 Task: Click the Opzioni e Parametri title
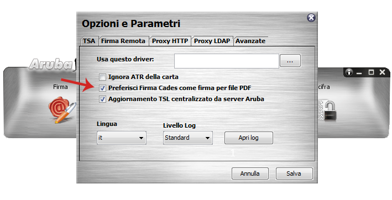[x=131, y=24]
